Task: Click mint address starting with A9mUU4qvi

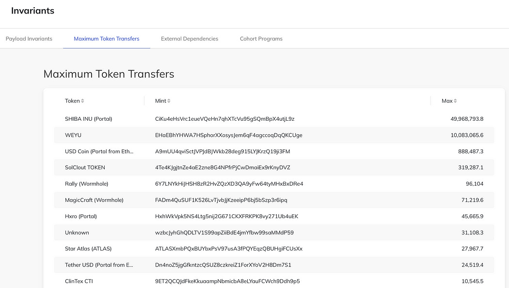Action: coord(223,151)
